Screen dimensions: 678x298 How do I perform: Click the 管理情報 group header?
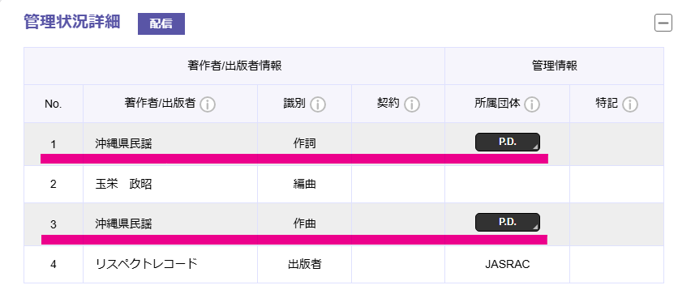(x=555, y=66)
